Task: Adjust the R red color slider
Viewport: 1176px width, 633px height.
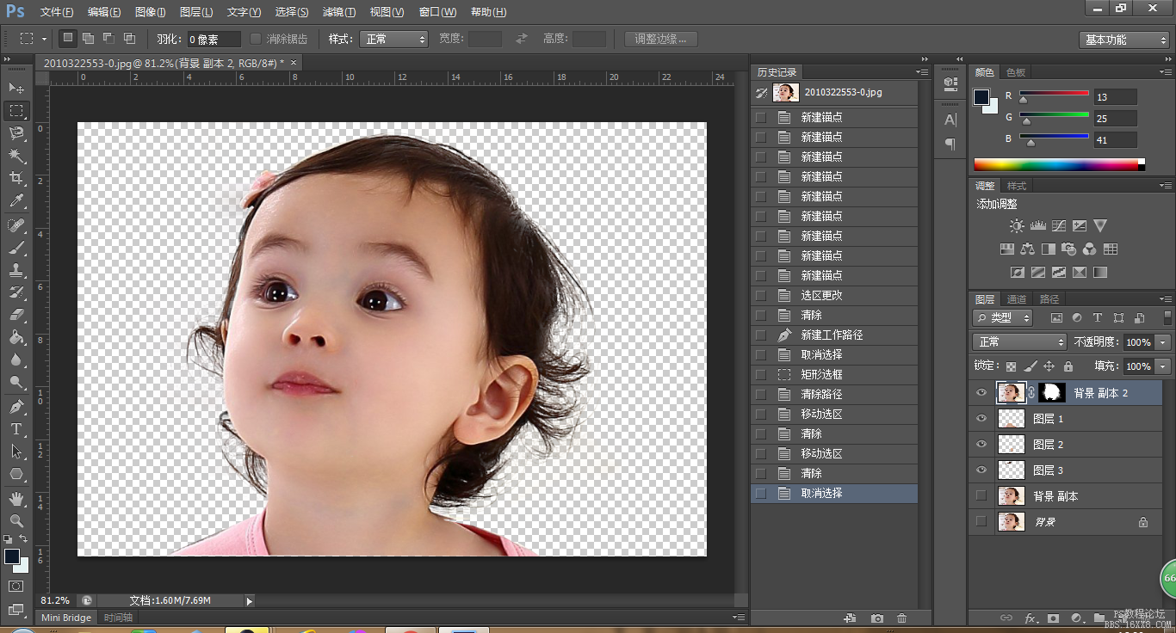Action: [1024, 99]
